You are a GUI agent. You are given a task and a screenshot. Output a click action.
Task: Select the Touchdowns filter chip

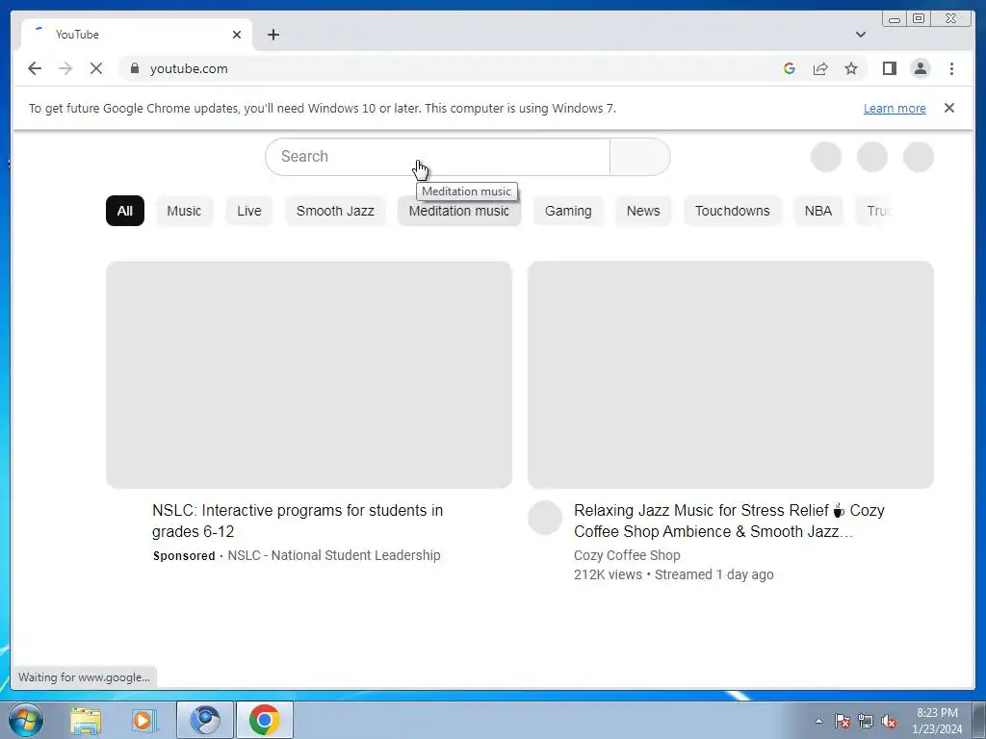click(x=732, y=211)
